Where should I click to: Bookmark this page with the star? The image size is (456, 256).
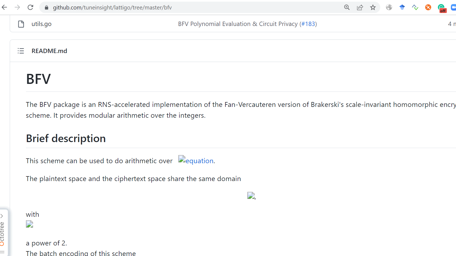[373, 7]
